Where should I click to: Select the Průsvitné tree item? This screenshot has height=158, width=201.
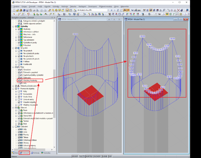click(27, 45)
